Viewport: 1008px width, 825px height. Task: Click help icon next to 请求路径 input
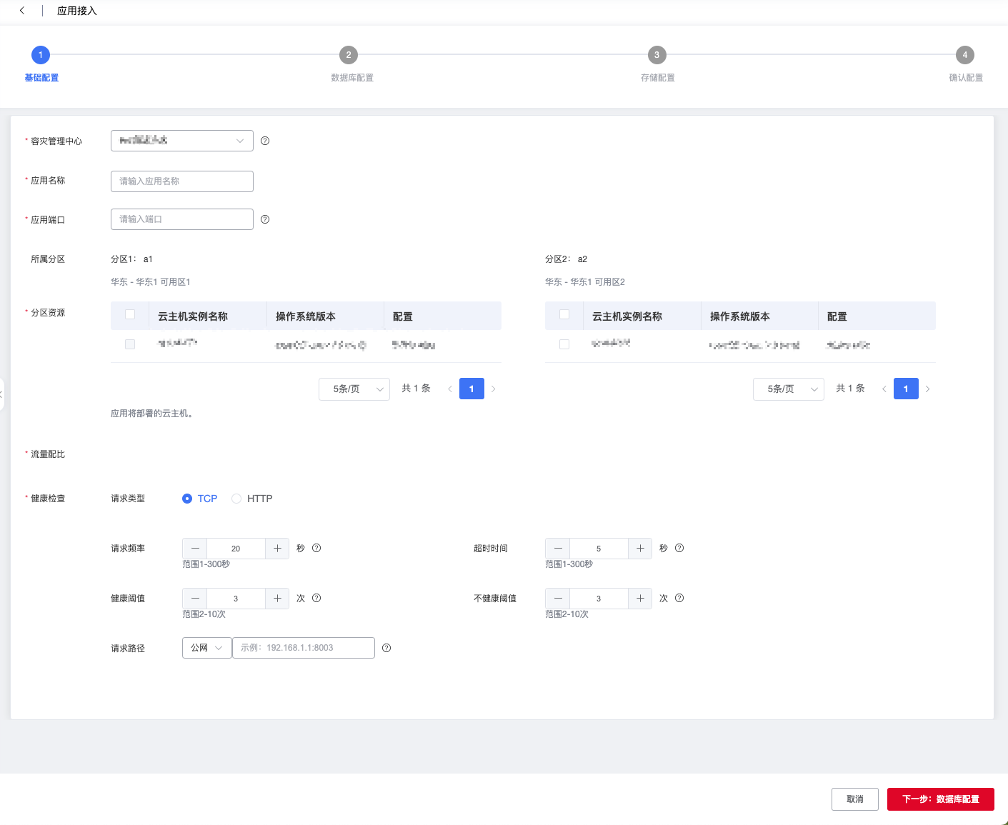(386, 648)
